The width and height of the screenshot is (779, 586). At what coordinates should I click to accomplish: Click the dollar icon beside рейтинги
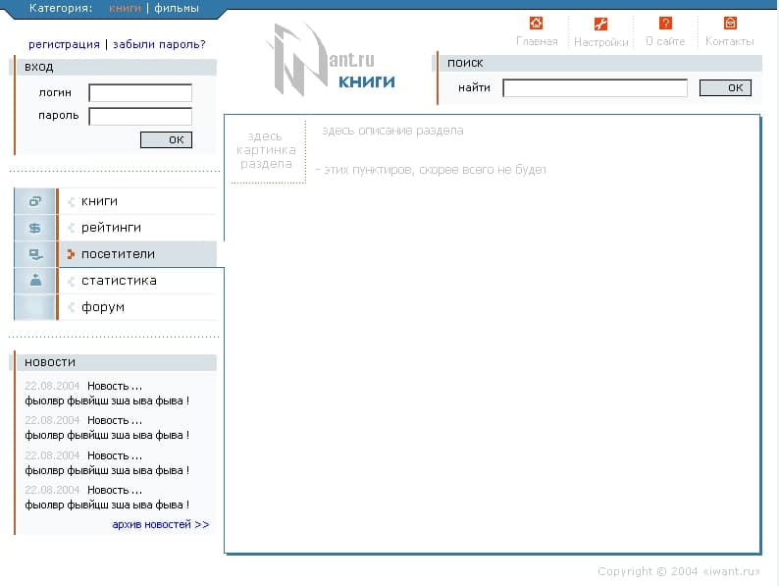click(35, 228)
